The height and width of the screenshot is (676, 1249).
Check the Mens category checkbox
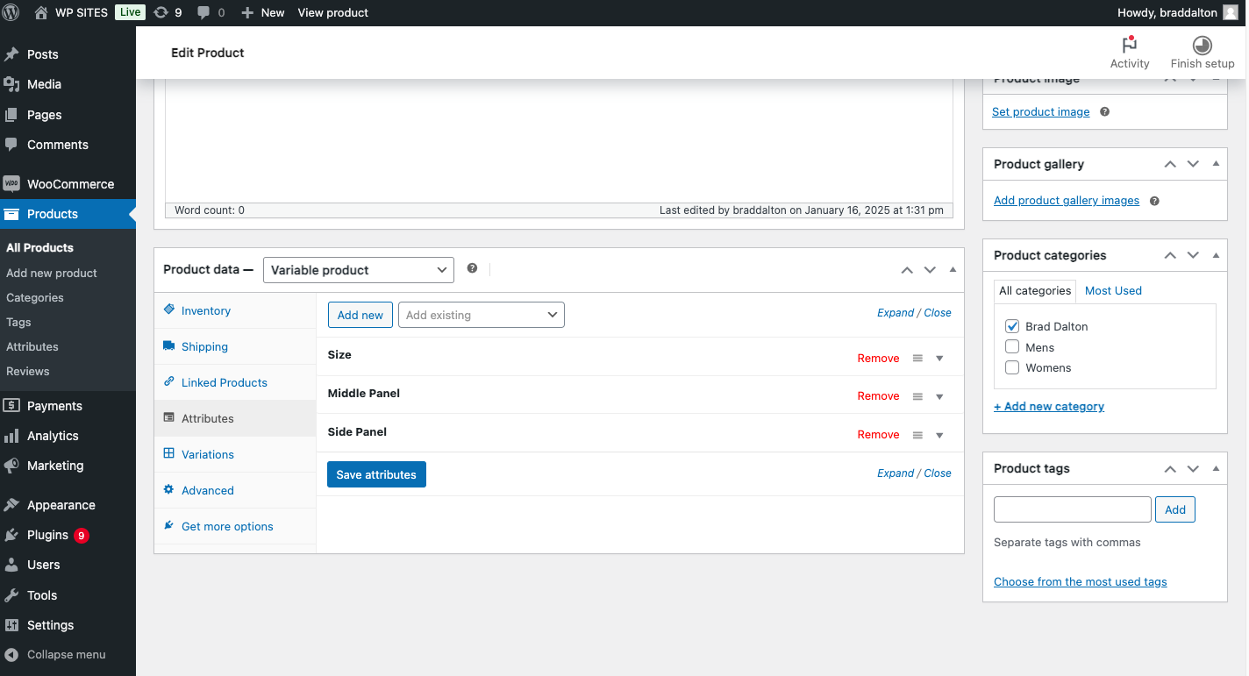(x=1012, y=347)
